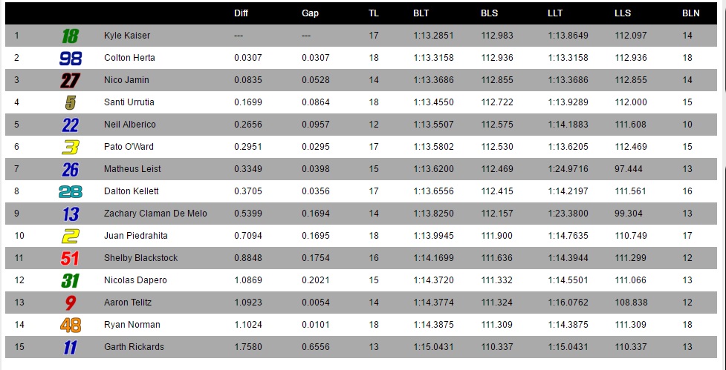Sort by the Diff column header
Viewport: 726px width, 370px height.
(242, 13)
